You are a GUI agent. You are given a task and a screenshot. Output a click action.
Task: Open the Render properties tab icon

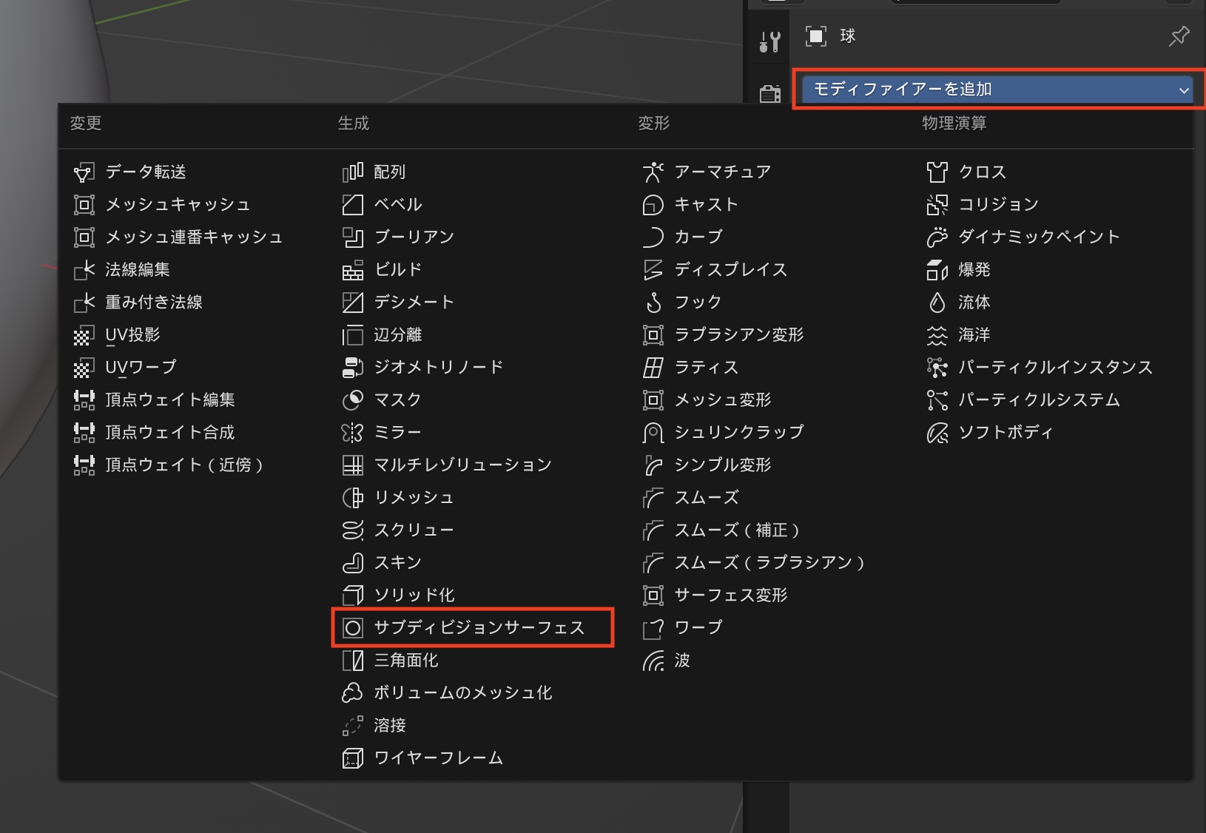coord(769,94)
